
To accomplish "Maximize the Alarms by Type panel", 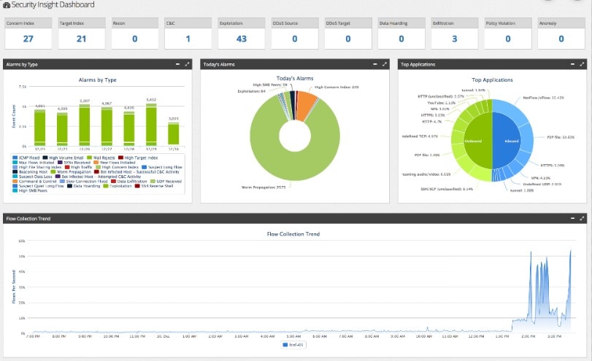I will click(x=187, y=64).
